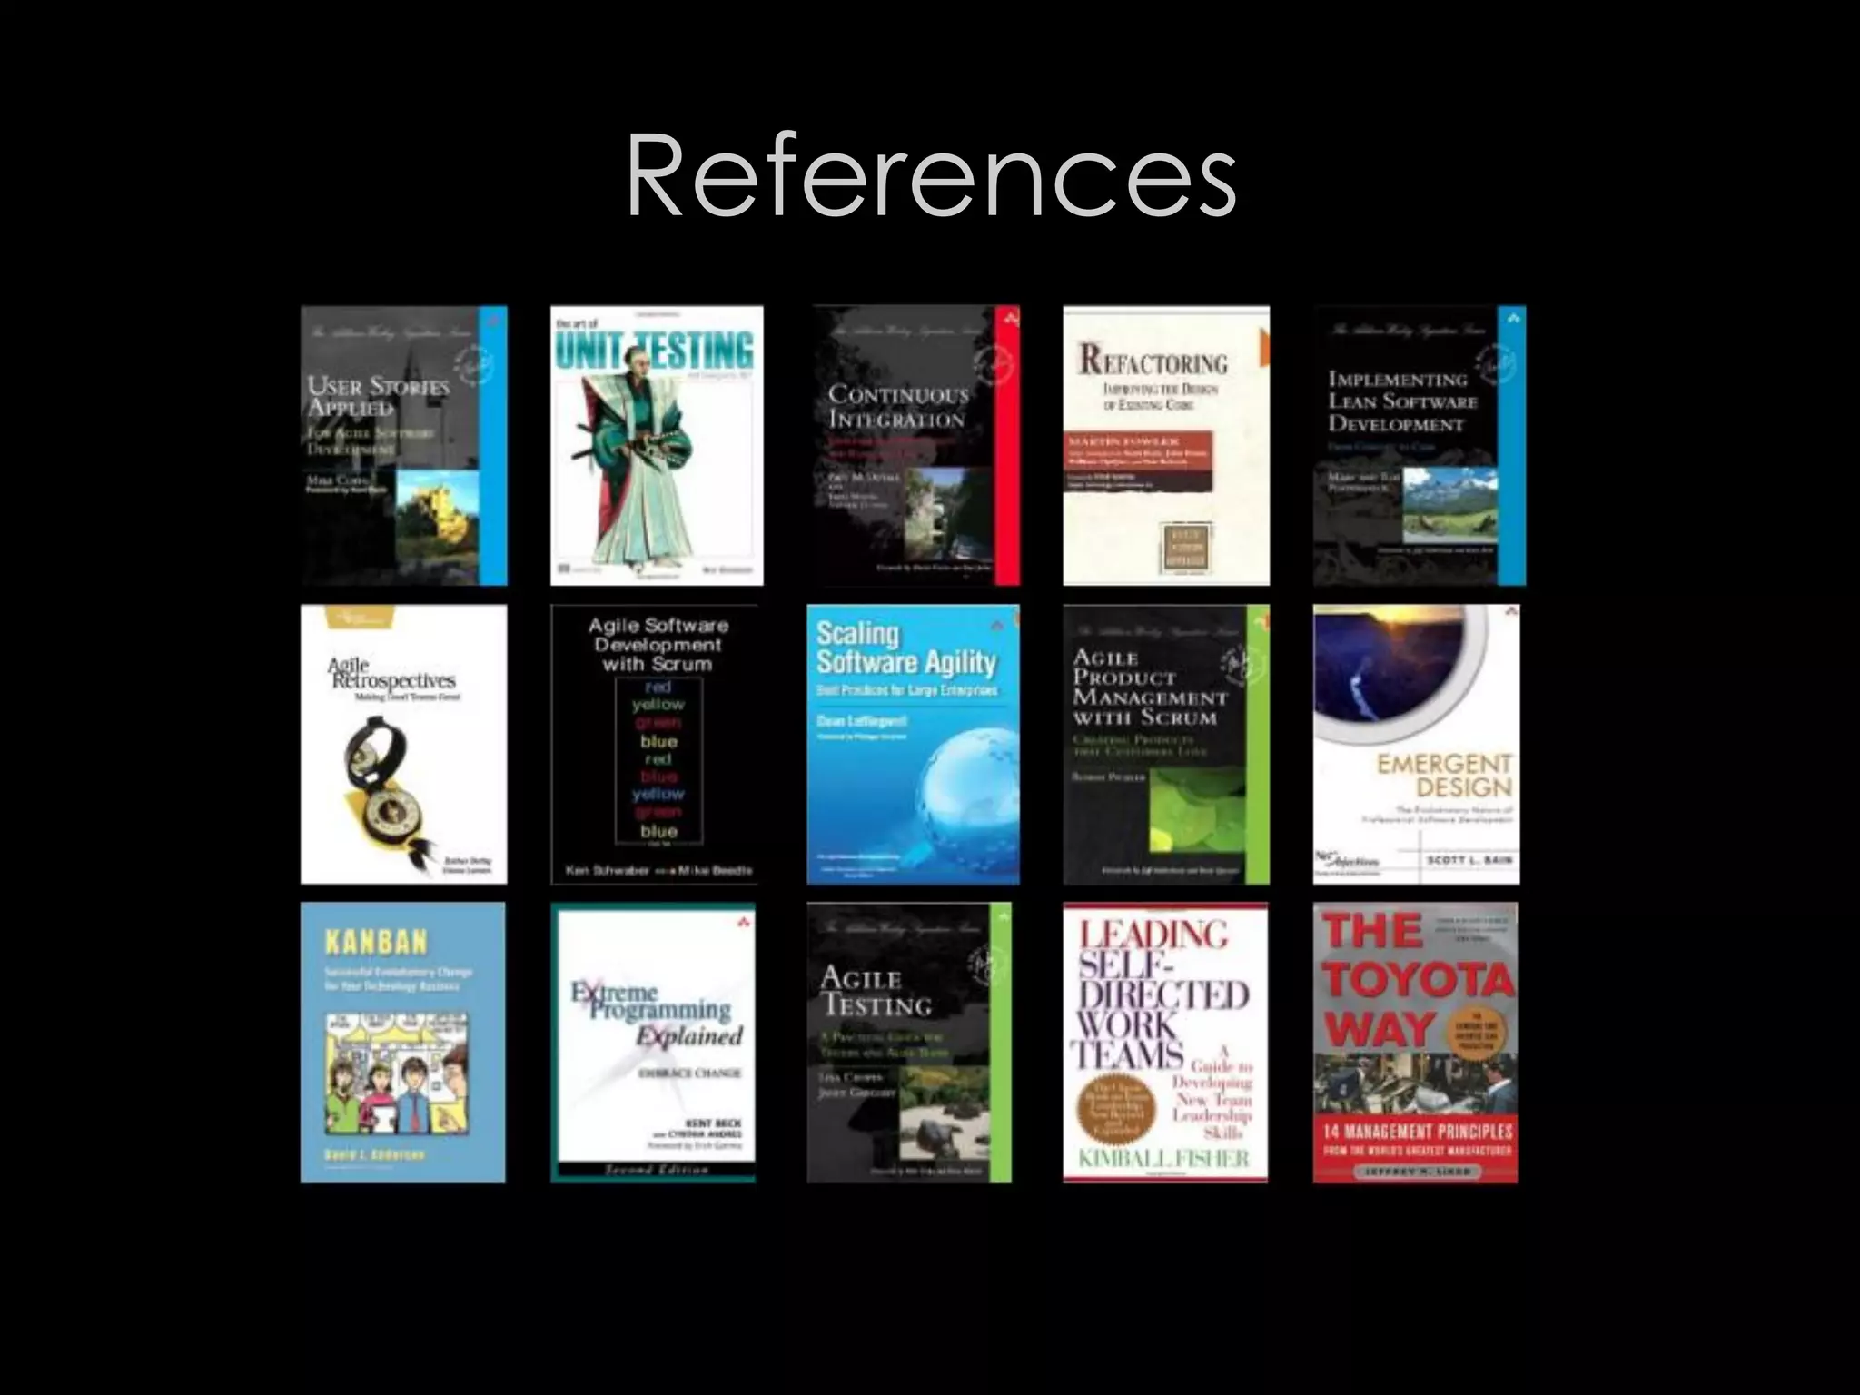Click the References slide title
The width and height of the screenshot is (1860, 1395).
[931, 174]
